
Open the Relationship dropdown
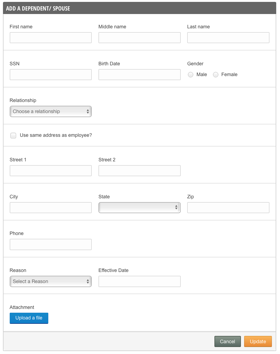(51, 111)
